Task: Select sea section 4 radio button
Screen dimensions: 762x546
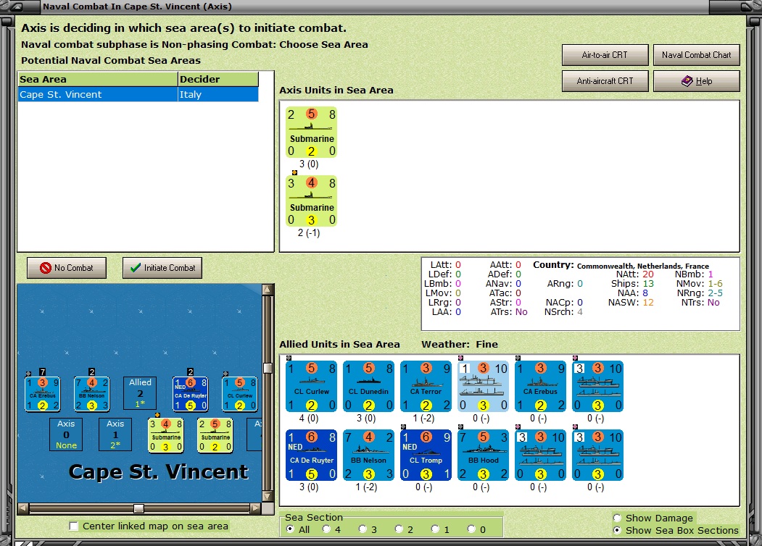Action: click(326, 529)
